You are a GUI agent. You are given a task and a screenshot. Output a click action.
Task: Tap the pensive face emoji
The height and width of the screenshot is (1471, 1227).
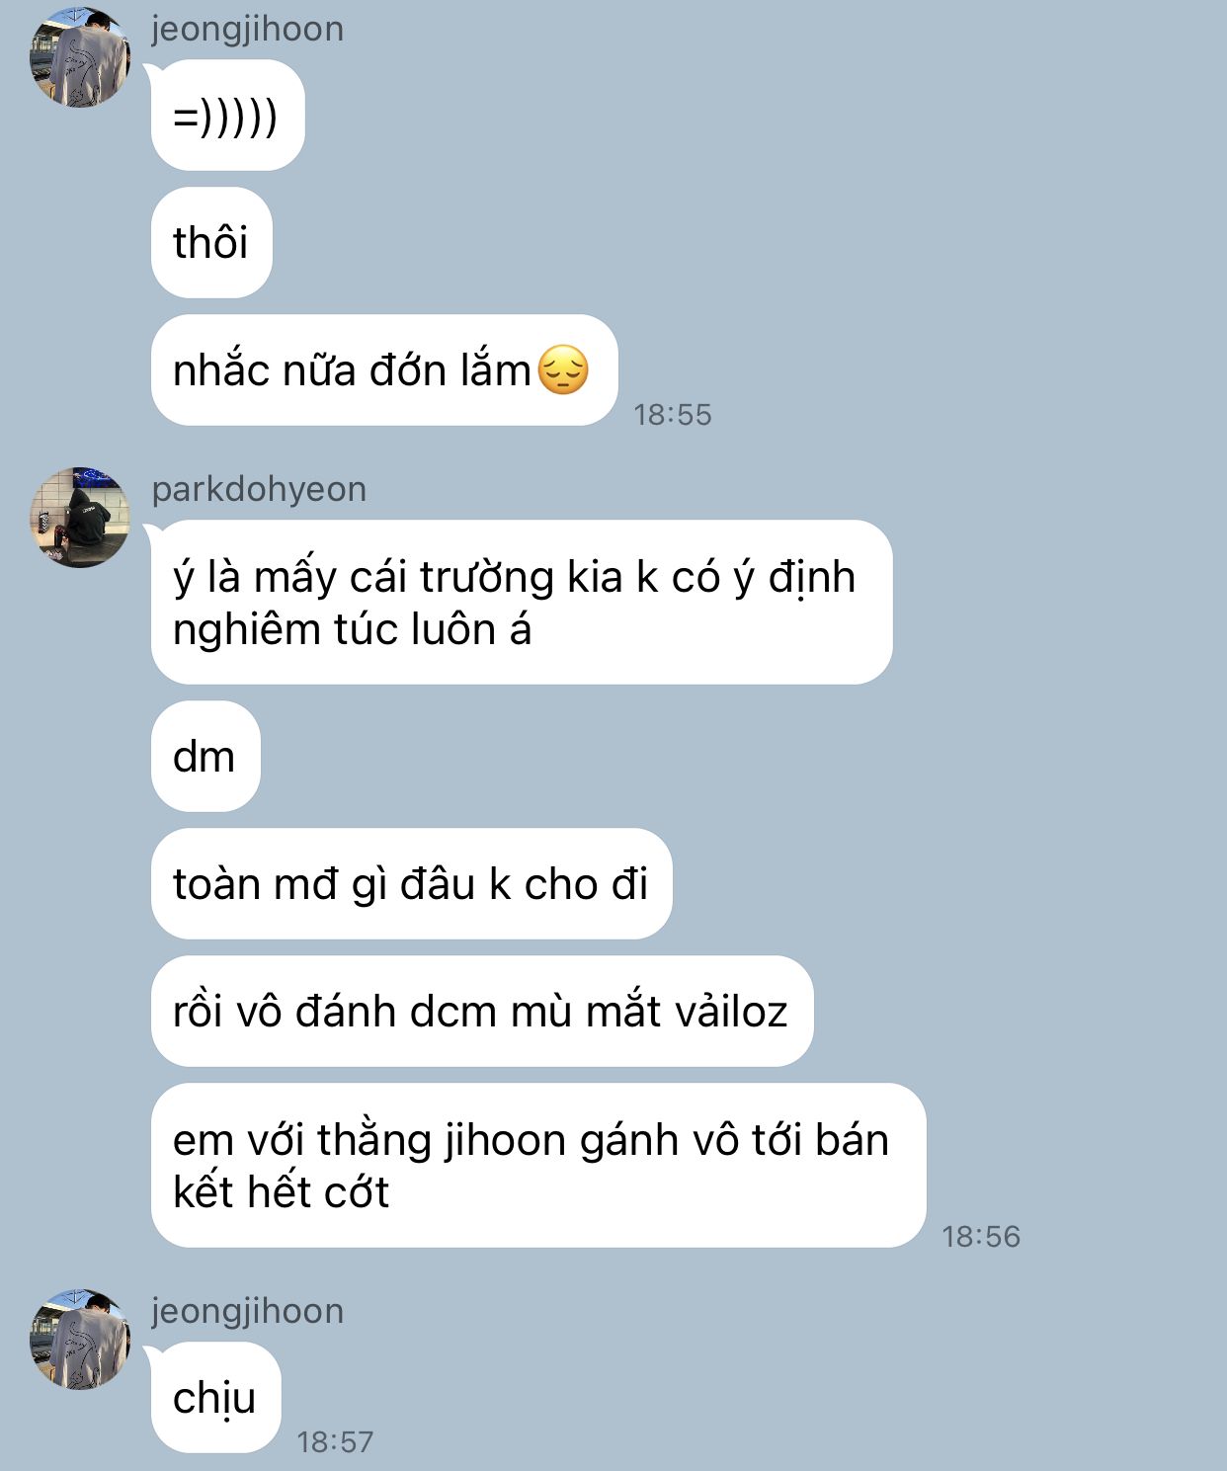(x=563, y=370)
